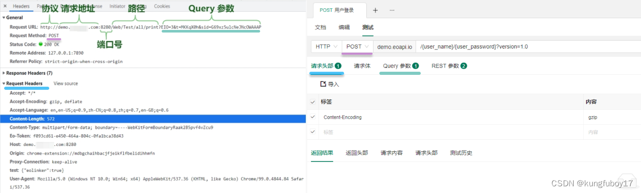Select the Accept: */* header row
641x193 pixels.
(22, 93)
